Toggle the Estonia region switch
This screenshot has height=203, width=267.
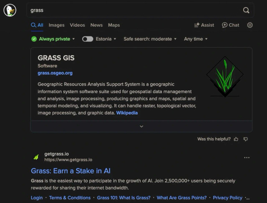click(88, 39)
